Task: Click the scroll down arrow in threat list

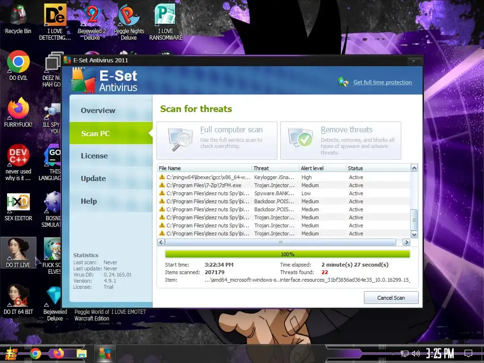Action: tap(414, 234)
